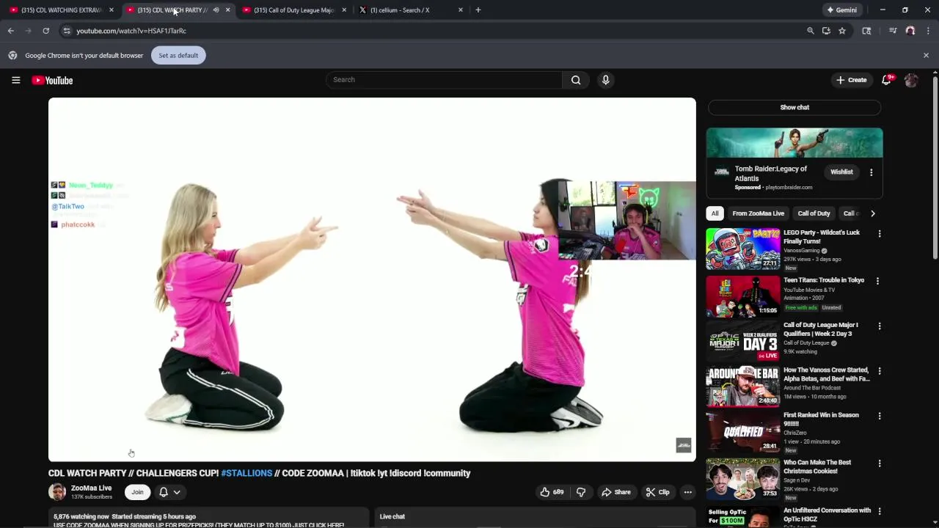The image size is (939, 528).
Task: Open options for Who Can Make The Best Christmas Cookies
Action: [879, 463]
